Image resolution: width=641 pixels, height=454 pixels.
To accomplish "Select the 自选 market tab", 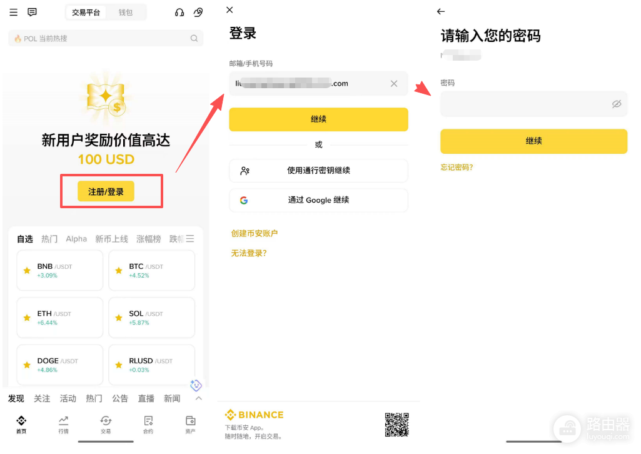I will pyautogui.click(x=24, y=239).
